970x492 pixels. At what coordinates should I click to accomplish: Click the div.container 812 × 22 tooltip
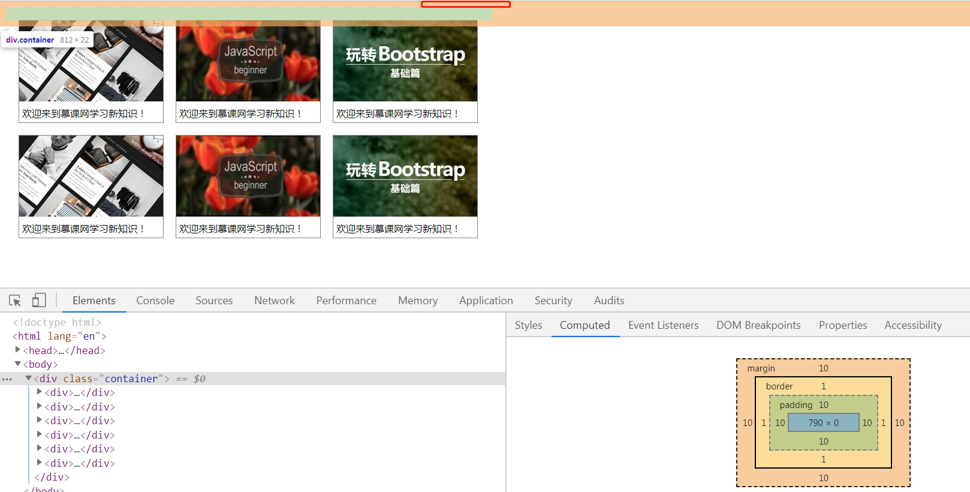[x=47, y=40]
